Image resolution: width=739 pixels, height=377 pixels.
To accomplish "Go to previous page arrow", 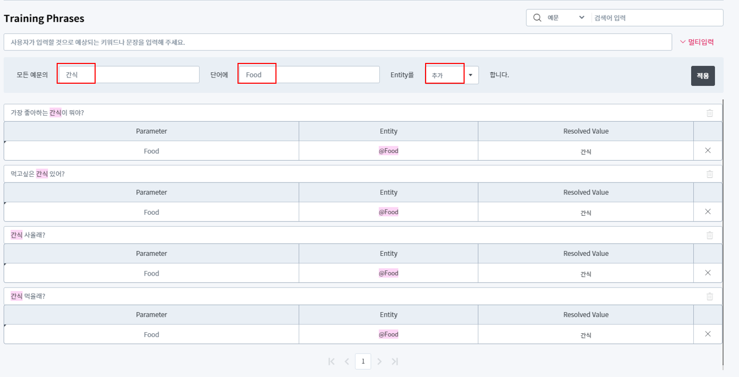I will 347,361.
